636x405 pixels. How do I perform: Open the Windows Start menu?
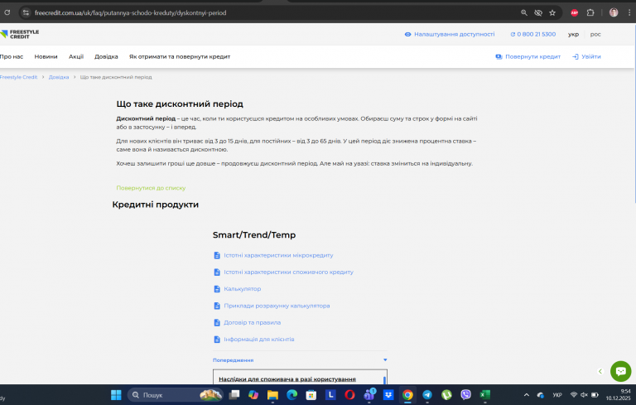pos(116,395)
